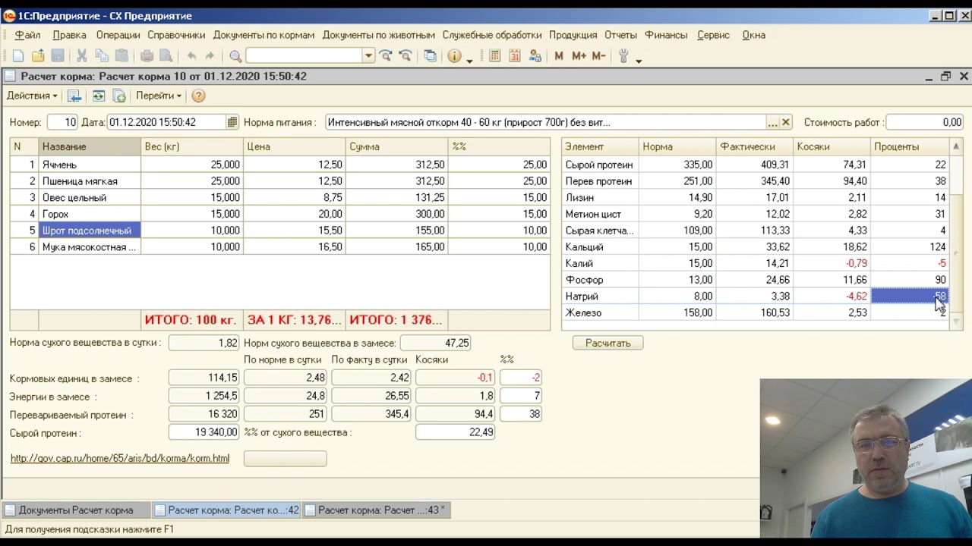Click the M memory button

point(560,56)
